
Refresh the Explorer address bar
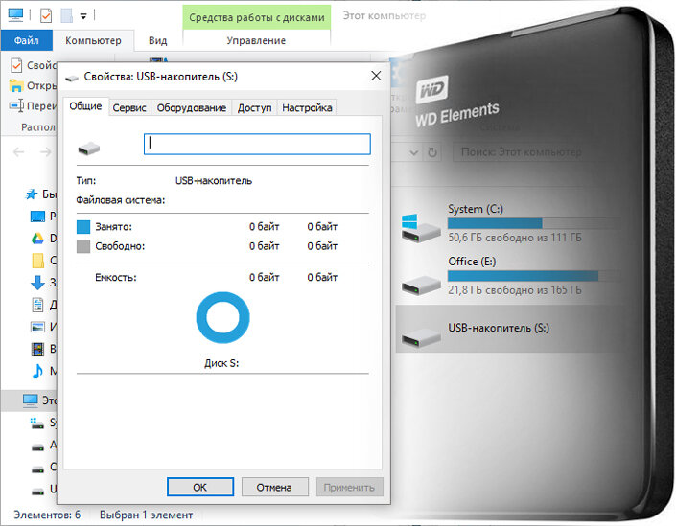pyautogui.click(x=432, y=152)
